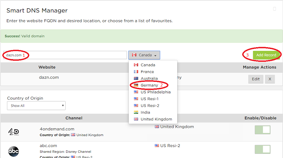Click the website FQDN input field
Image resolution: width=283 pixels, height=158 pixels.
(x=65, y=55)
